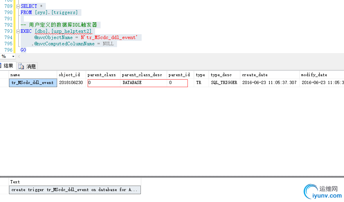The height and width of the screenshot is (202, 344).
Task: Click the SQL_TRIGGER type_desc cell
Action: click(x=224, y=83)
